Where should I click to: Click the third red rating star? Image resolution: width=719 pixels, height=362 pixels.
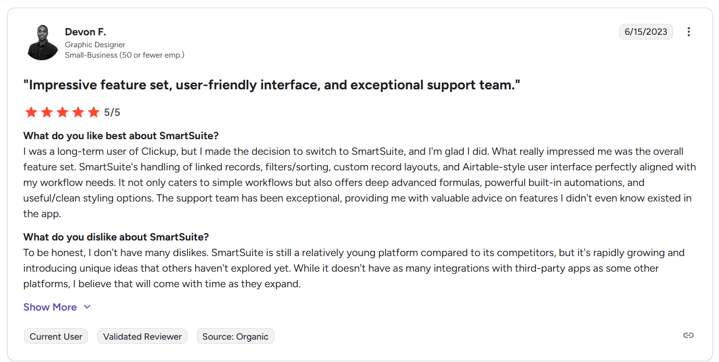(x=62, y=112)
